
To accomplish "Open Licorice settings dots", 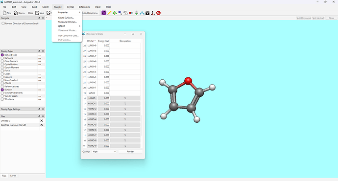I will coord(40,77).
